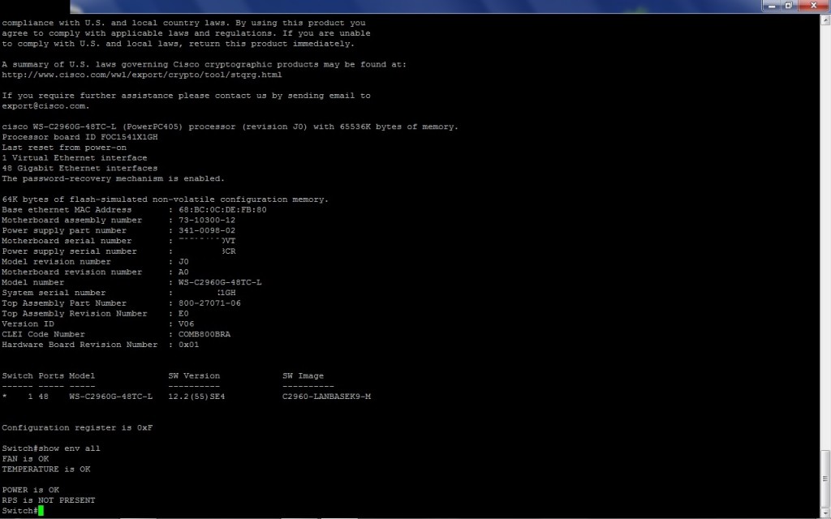Click the 'System serial number' label

(x=54, y=293)
